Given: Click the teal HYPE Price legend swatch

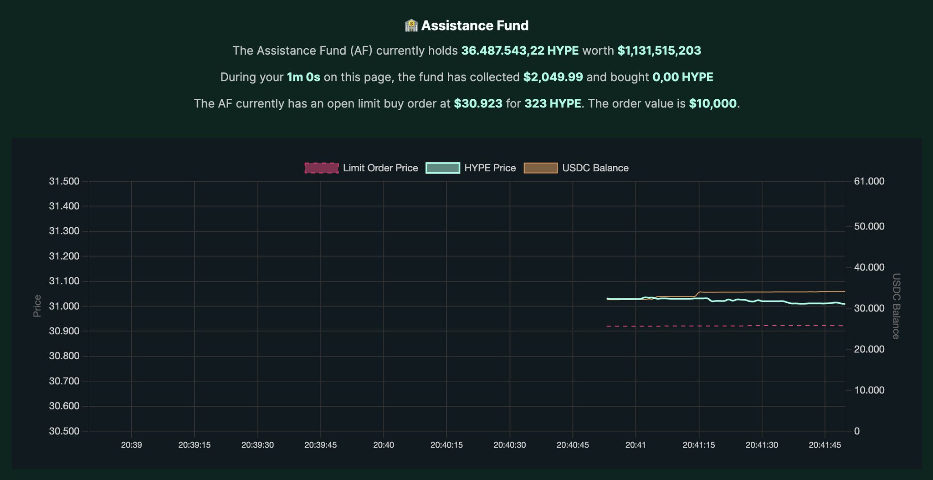Looking at the screenshot, I should 442,168.
